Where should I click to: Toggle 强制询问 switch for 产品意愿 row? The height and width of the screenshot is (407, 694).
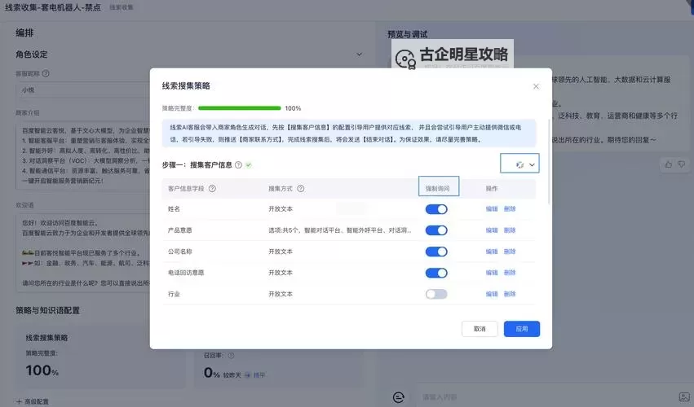436,230
